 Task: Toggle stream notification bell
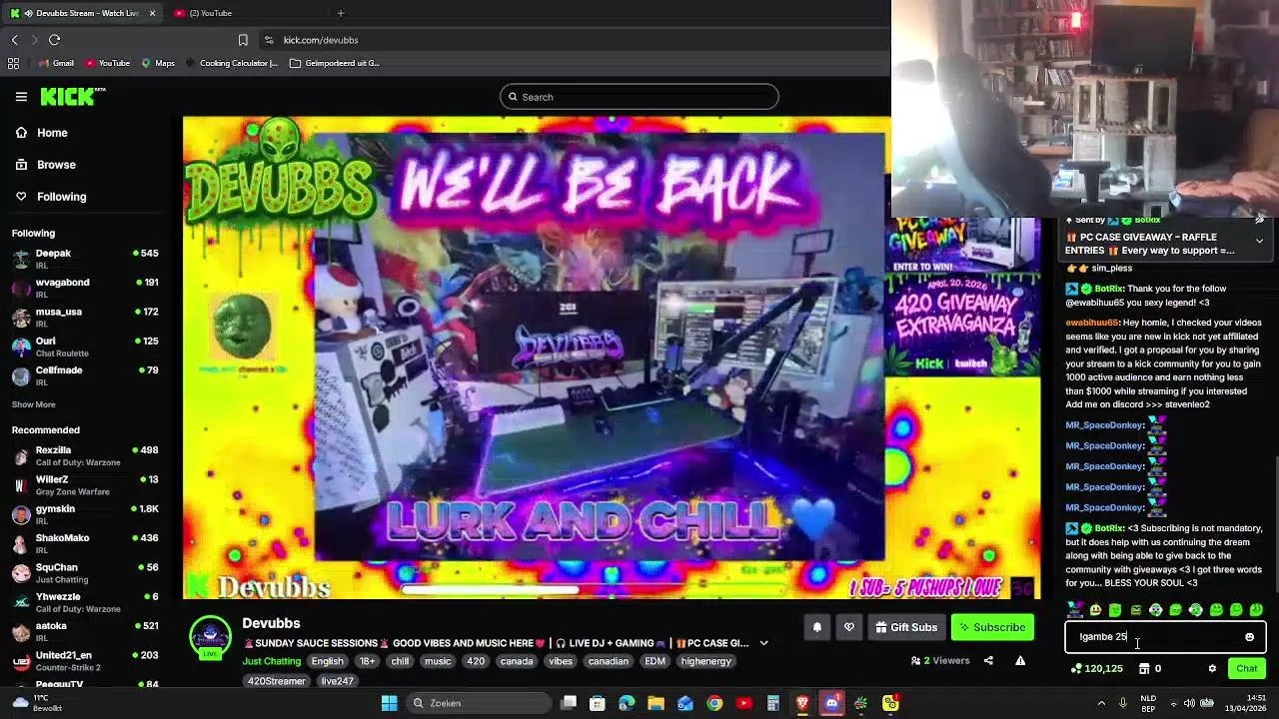tap(816, 627)
